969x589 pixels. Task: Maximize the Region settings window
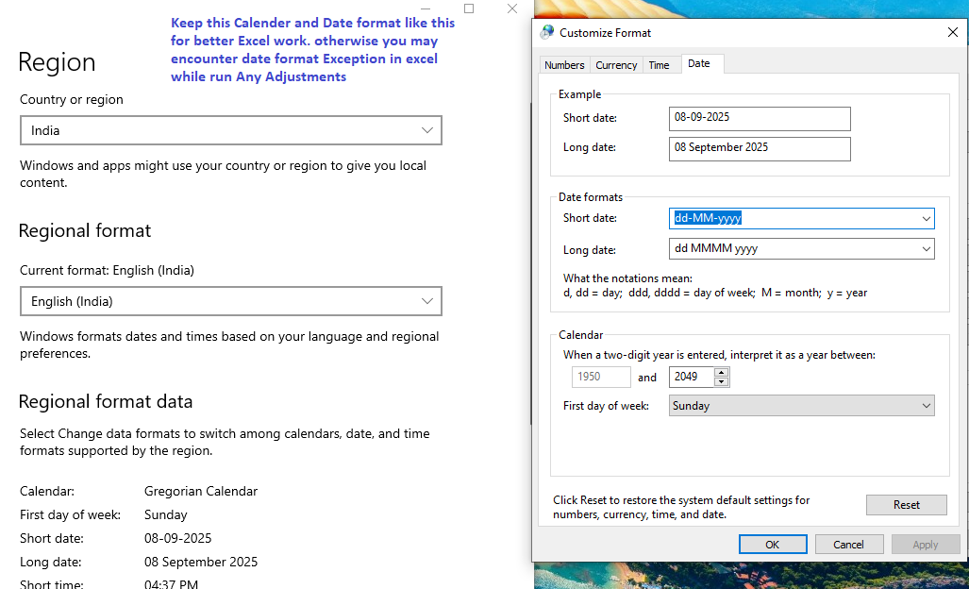click(x=469, y=8)
